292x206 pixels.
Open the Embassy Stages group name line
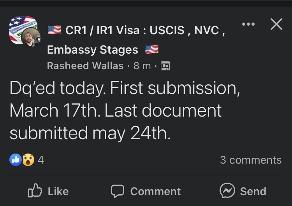[103, 50]
